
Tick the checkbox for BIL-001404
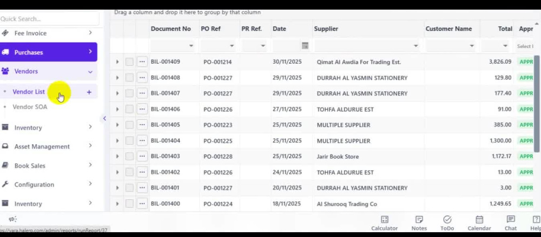point(129,141)
